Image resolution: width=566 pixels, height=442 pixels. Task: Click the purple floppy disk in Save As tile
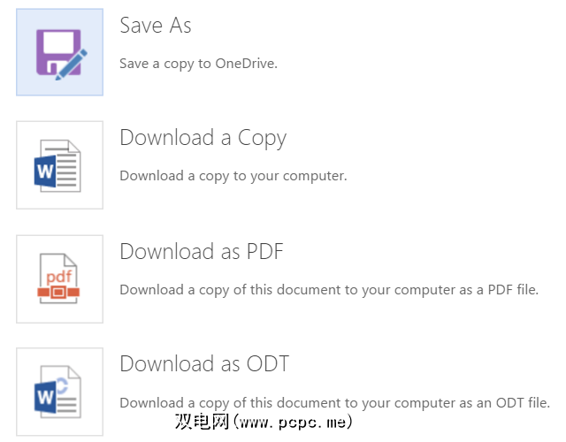(53, 49)
